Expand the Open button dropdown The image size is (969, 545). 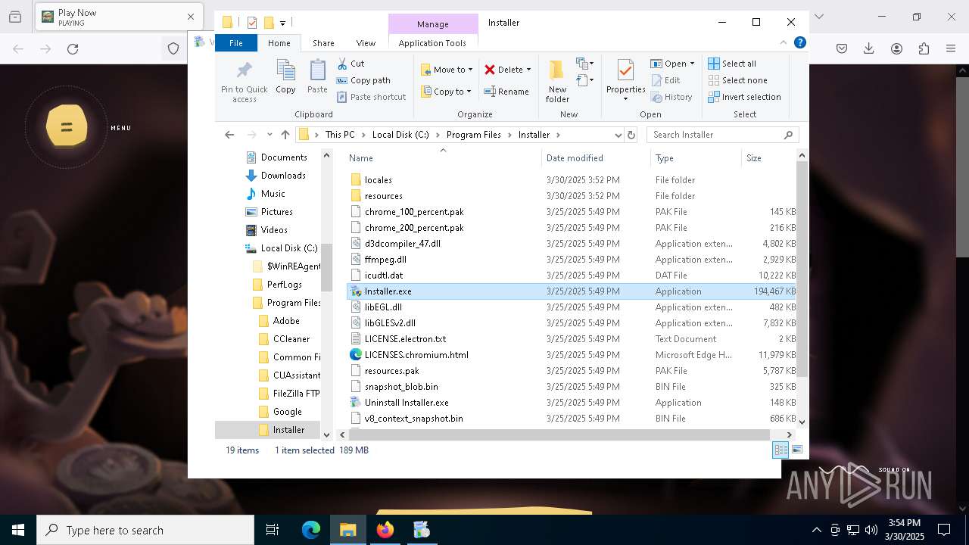[692, 64]
